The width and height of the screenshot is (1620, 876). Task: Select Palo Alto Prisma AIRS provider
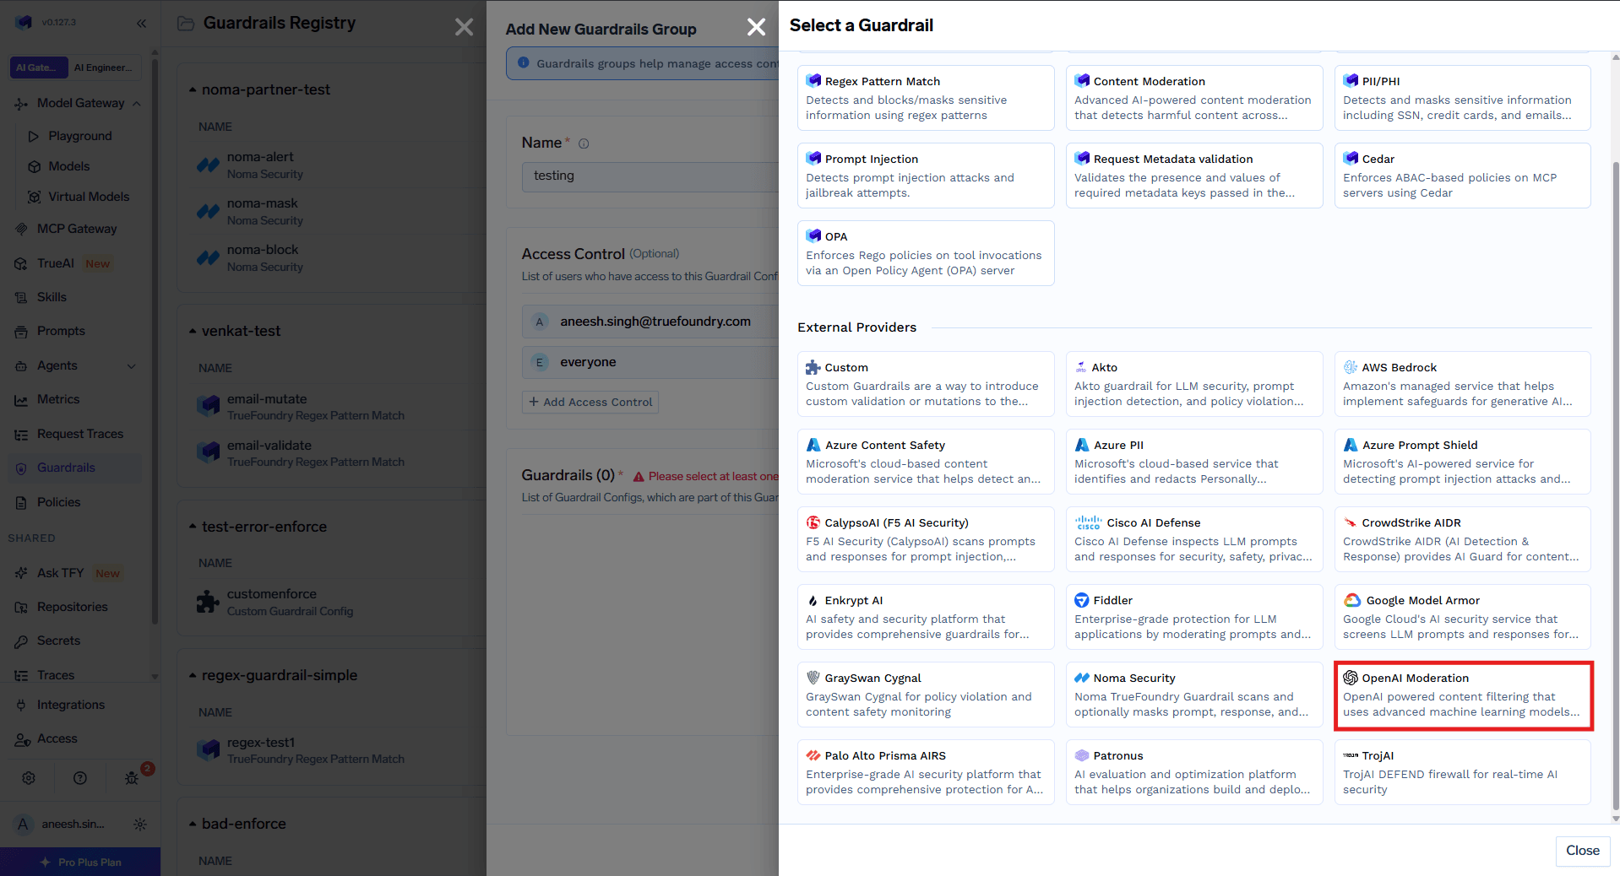pos(926,772)
